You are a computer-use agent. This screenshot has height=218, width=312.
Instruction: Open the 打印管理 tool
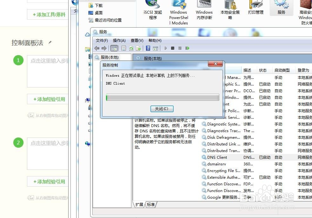(255, 10)
